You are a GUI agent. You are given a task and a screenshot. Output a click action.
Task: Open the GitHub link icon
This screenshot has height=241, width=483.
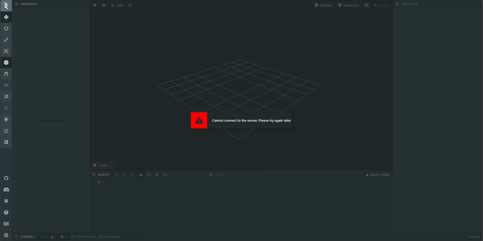[x=6, y=178]
